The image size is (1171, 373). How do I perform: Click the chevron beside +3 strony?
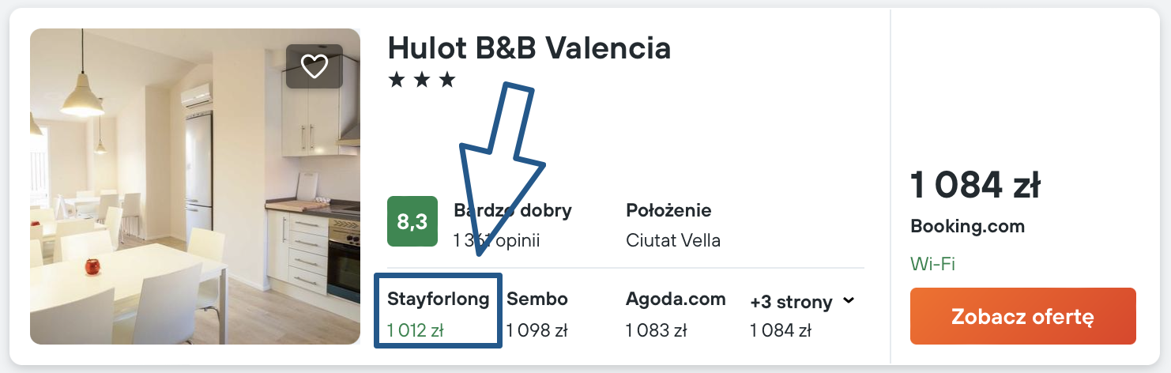849,301
